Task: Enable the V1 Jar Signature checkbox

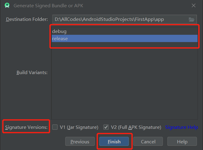Action: click(x=55, y=127)
